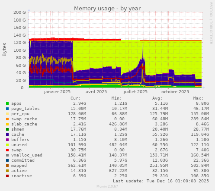This screenshot has width=215, height=191.
Task: Click the apps legend label
Action: [16, 103]
